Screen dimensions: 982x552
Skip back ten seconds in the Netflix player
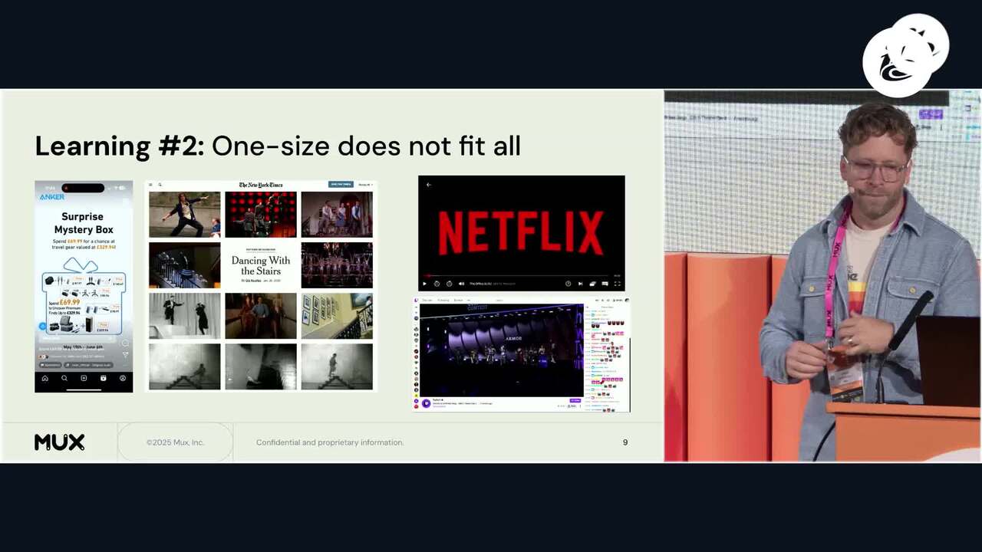click(x=437, y=284)
